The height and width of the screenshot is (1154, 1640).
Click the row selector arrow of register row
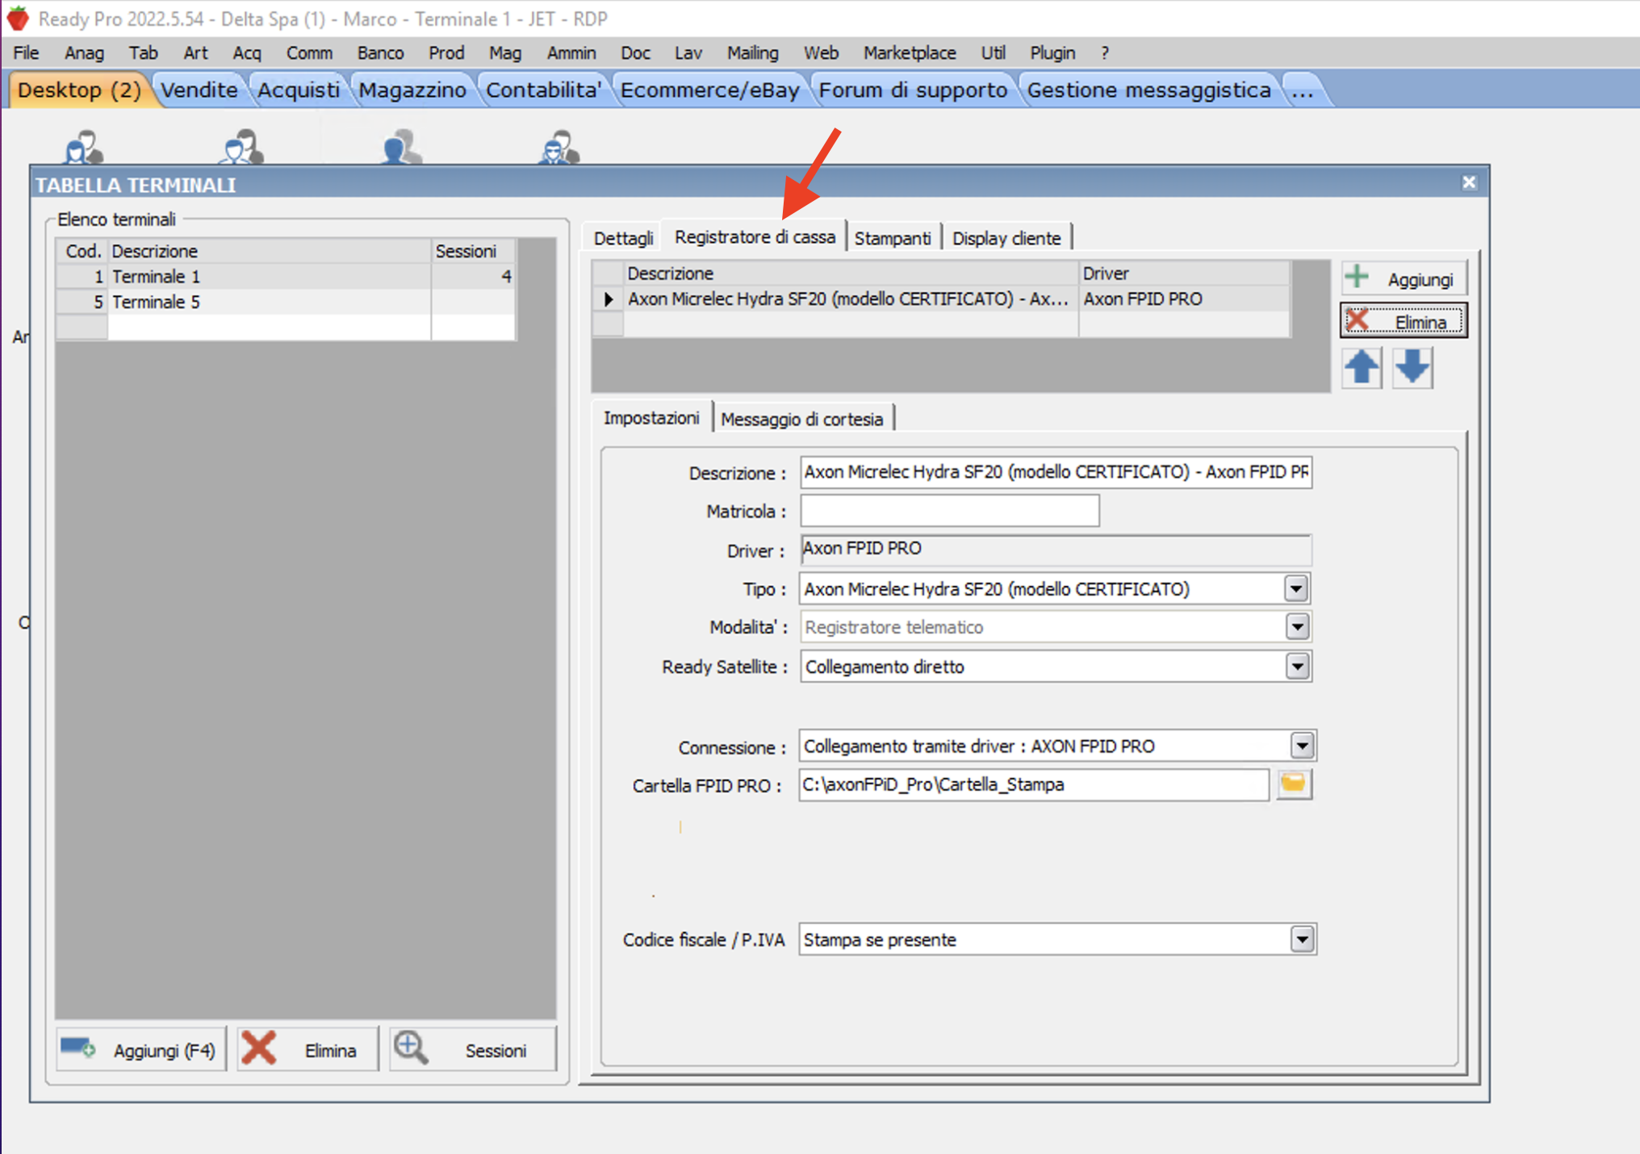pos(608,299)
